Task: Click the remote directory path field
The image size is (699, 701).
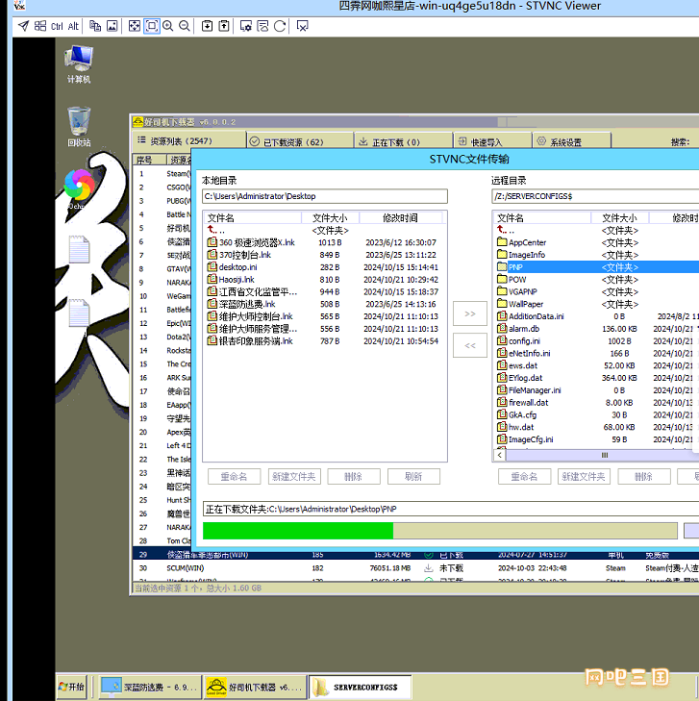Action: 595,196
